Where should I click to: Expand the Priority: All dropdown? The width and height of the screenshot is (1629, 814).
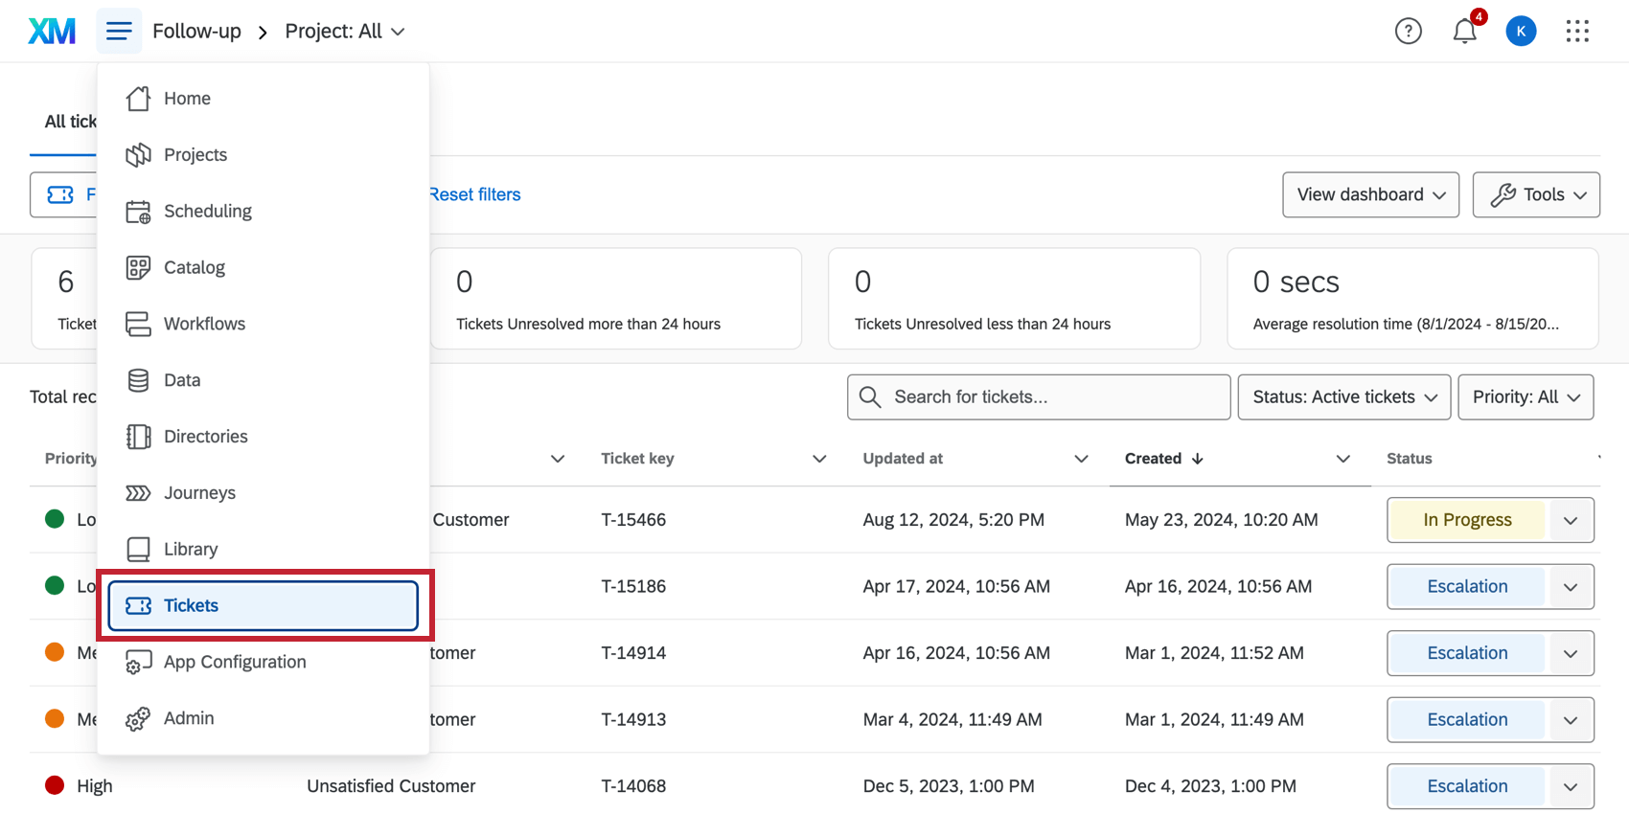point(1525,397)
